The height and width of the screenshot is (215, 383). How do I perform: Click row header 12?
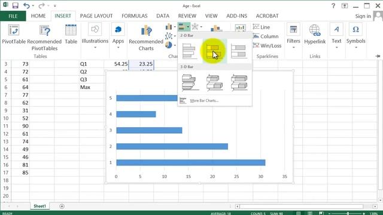5,134
